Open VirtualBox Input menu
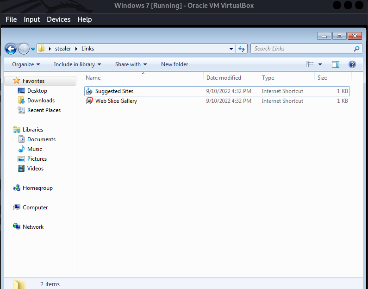 [x=31, y=19]
